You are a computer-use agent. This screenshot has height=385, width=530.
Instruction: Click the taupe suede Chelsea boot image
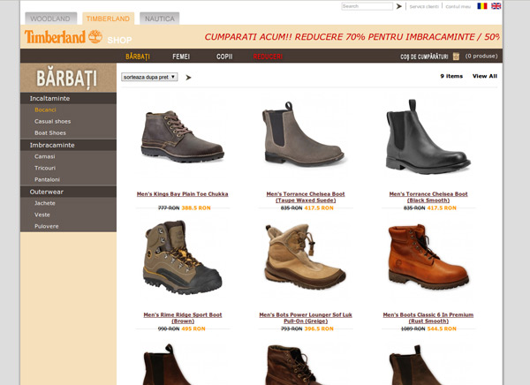pos(303,134)
